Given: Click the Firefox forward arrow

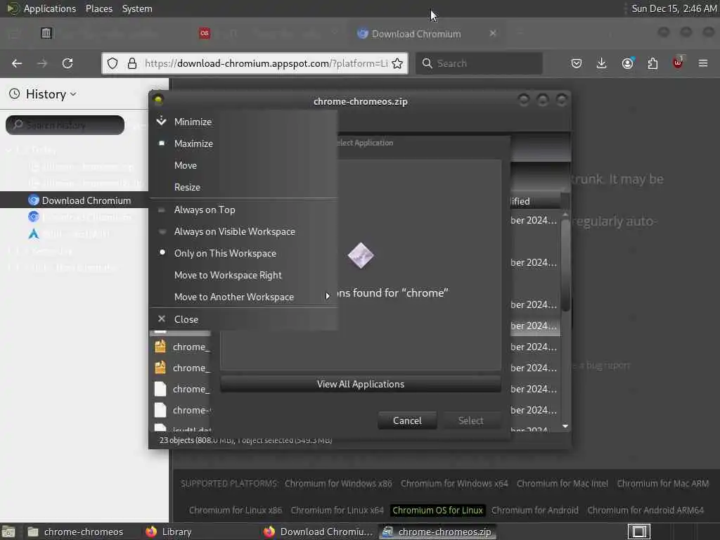Looking at the screenshot, I should tap(42, 63).
